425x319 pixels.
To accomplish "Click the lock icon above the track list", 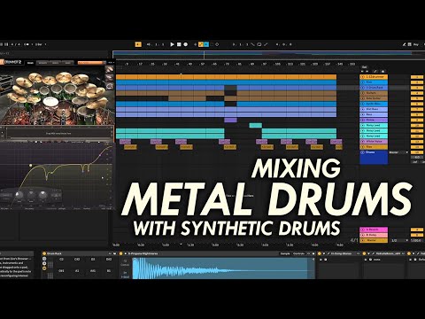I will click(382, 71).
